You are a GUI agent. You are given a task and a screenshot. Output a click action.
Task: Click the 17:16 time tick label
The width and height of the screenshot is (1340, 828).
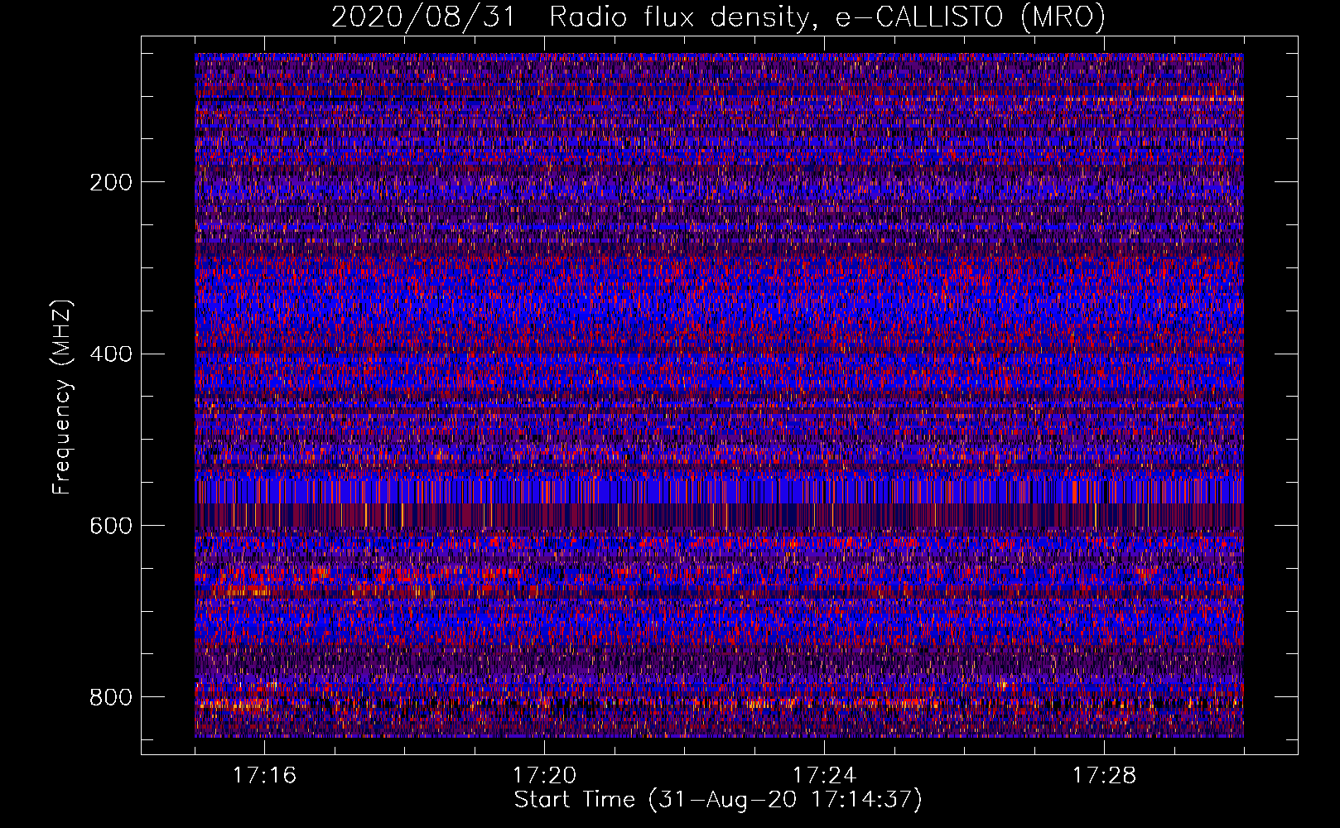point(264,776)
